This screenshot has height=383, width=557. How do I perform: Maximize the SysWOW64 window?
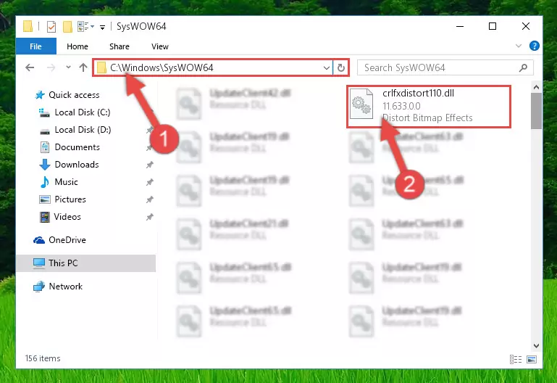click(x=493, y=26)
